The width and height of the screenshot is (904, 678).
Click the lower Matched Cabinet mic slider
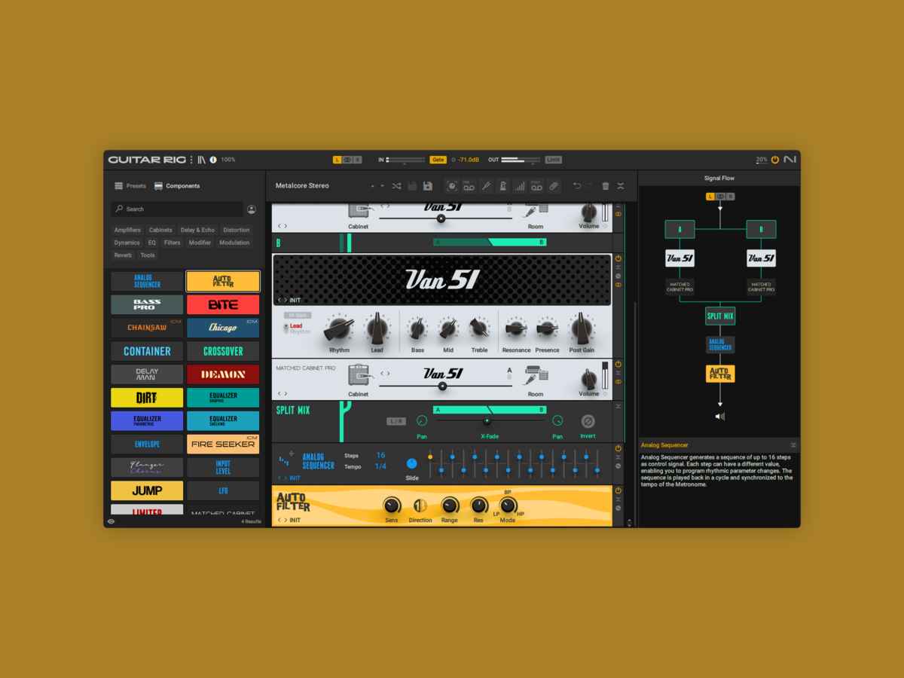[x=442, y=386]
